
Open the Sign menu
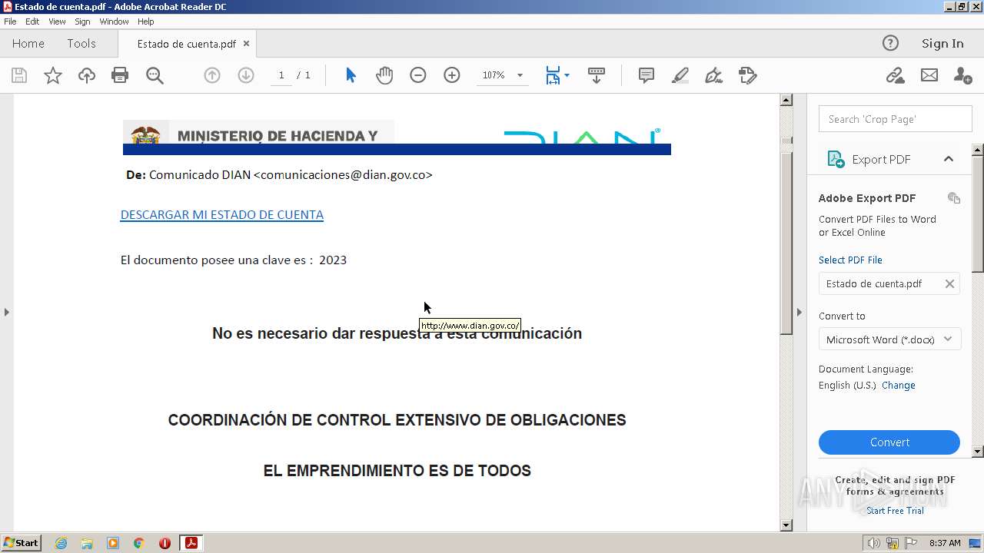tap(82, 22)
